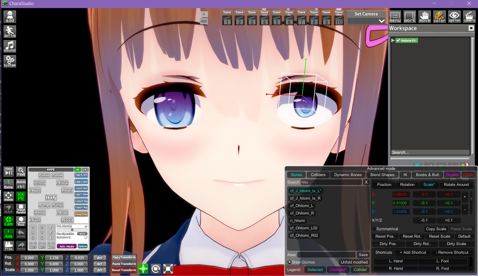Image resolution: width=478 pixels, height=276 pixels.
Task: Toggle the green Axis display
Action: tap(9, 233)
